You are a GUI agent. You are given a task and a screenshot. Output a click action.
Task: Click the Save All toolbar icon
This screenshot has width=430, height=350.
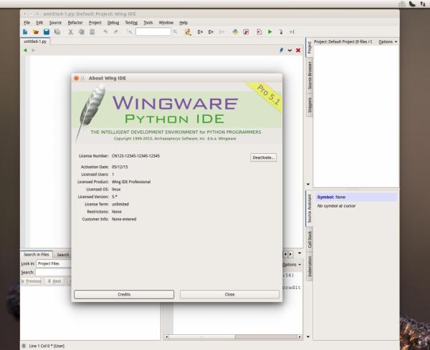coord(57,32)
